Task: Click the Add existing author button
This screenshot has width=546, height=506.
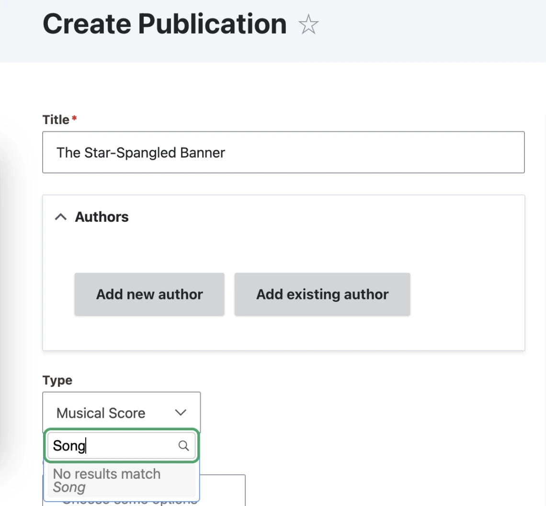Action: [x=322, y=294]
